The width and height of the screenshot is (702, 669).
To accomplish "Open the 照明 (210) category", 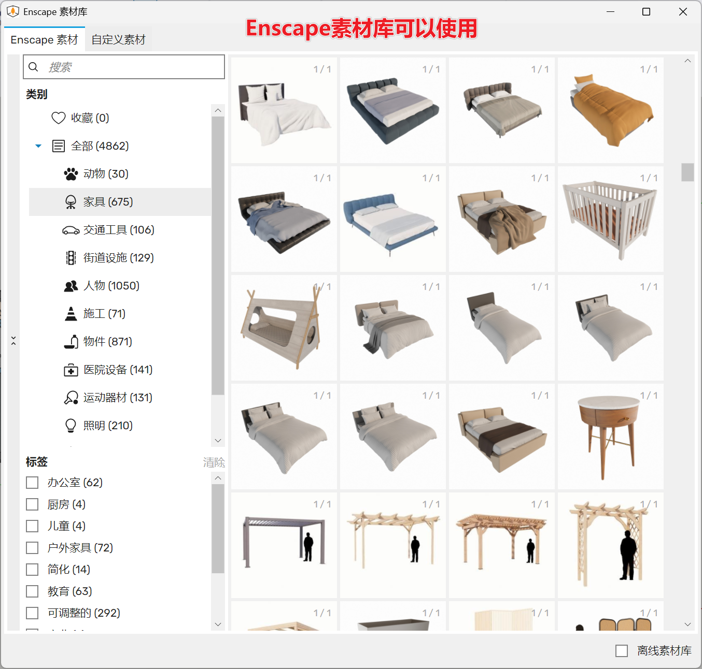I will tap(120, 426).
